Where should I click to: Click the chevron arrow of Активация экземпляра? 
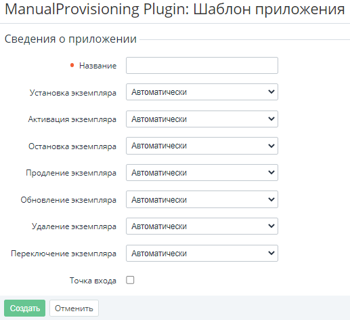tap(271, 119)
